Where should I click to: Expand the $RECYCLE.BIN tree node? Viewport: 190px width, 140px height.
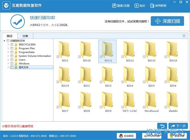(8, 45)
